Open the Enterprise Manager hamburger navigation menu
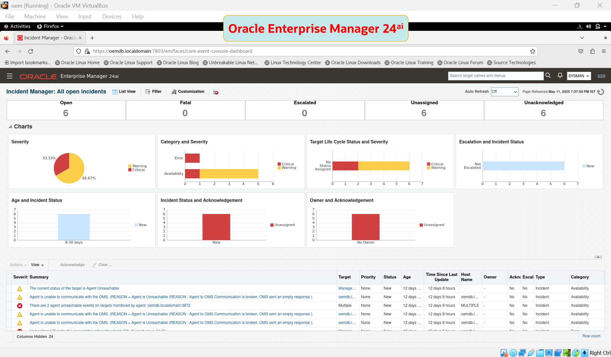The image size is (611, 357). pyautogui.click(x=10, y=76)
